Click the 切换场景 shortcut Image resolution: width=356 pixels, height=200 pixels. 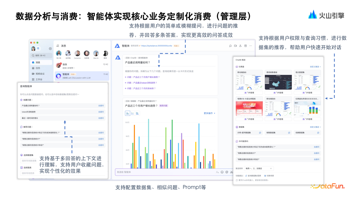pos(269,176)
